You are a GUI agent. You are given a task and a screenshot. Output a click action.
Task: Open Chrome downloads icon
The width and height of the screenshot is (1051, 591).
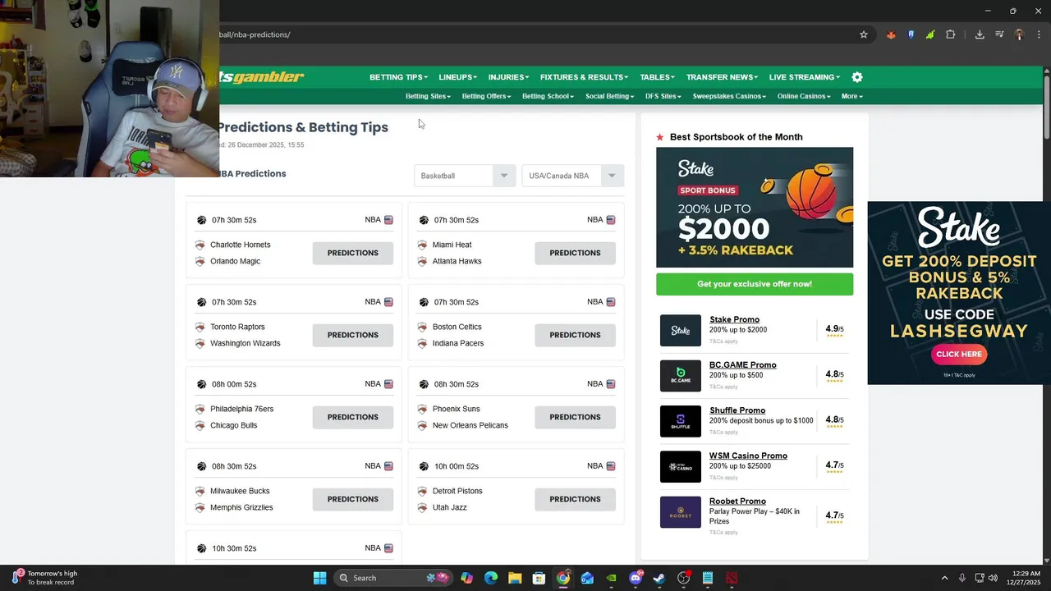click(980, 34)
